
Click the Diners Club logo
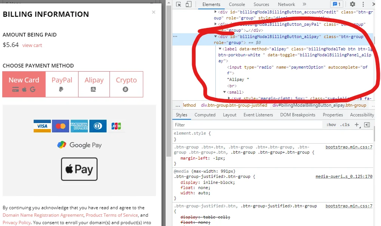click(x=98, y=126)
